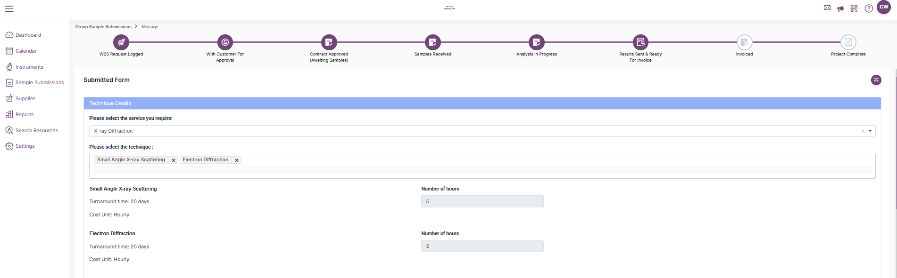
Task: Follow Group Sample Submissions breadcrumb link
Action: click(x=103, y=27)
